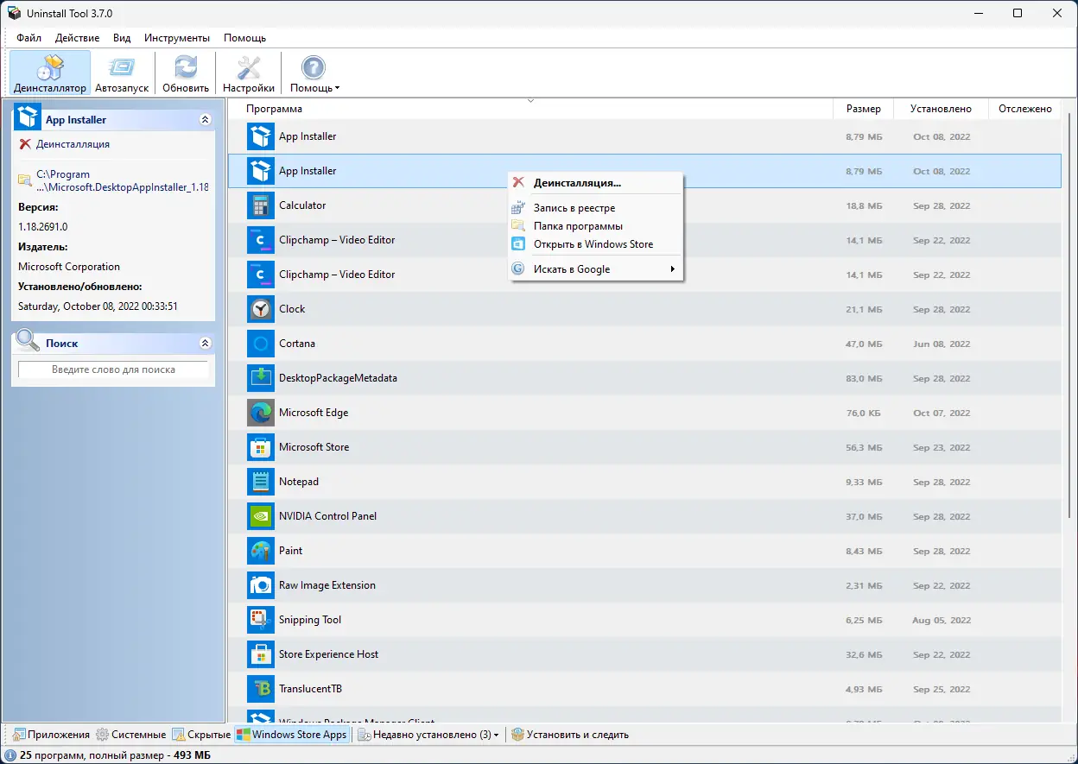The width and height of the screenshot is (1078, 764).
Task: Collapse the App Installer info panel
Action: click(205, 120)
